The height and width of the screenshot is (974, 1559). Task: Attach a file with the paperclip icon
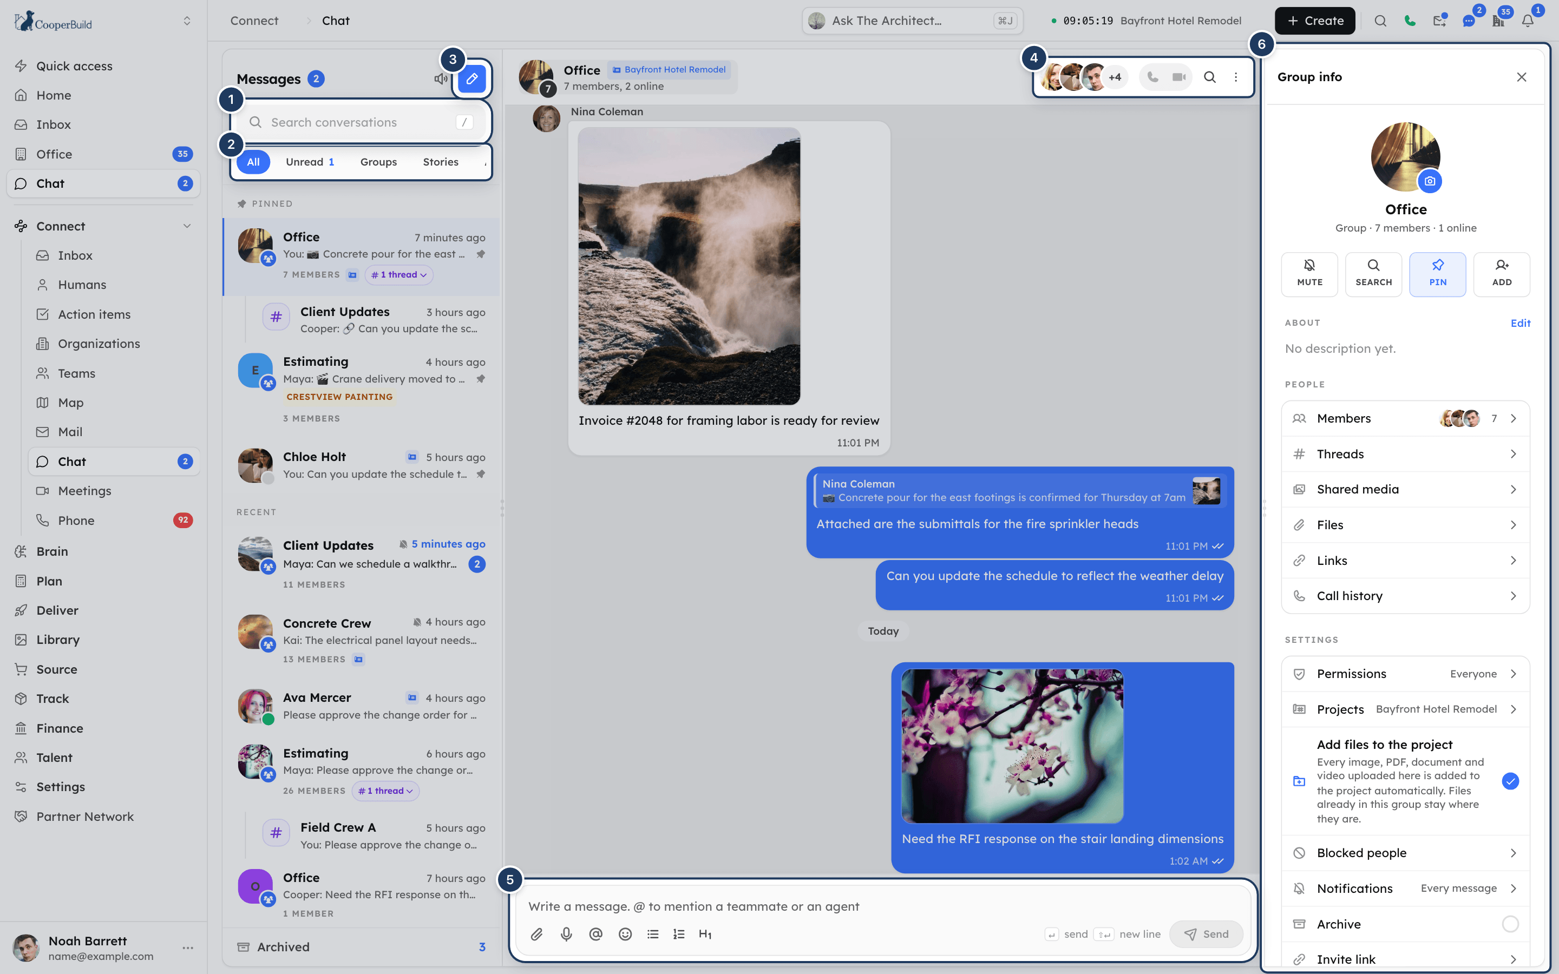coord(536,934)
